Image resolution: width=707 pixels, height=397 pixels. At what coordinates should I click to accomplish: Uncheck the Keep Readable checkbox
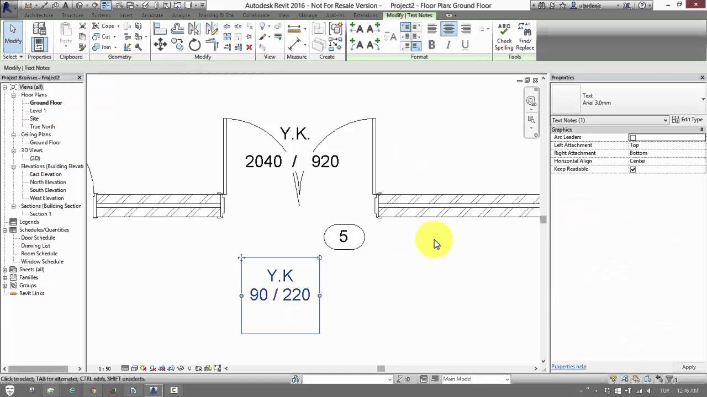click(633, 169)
